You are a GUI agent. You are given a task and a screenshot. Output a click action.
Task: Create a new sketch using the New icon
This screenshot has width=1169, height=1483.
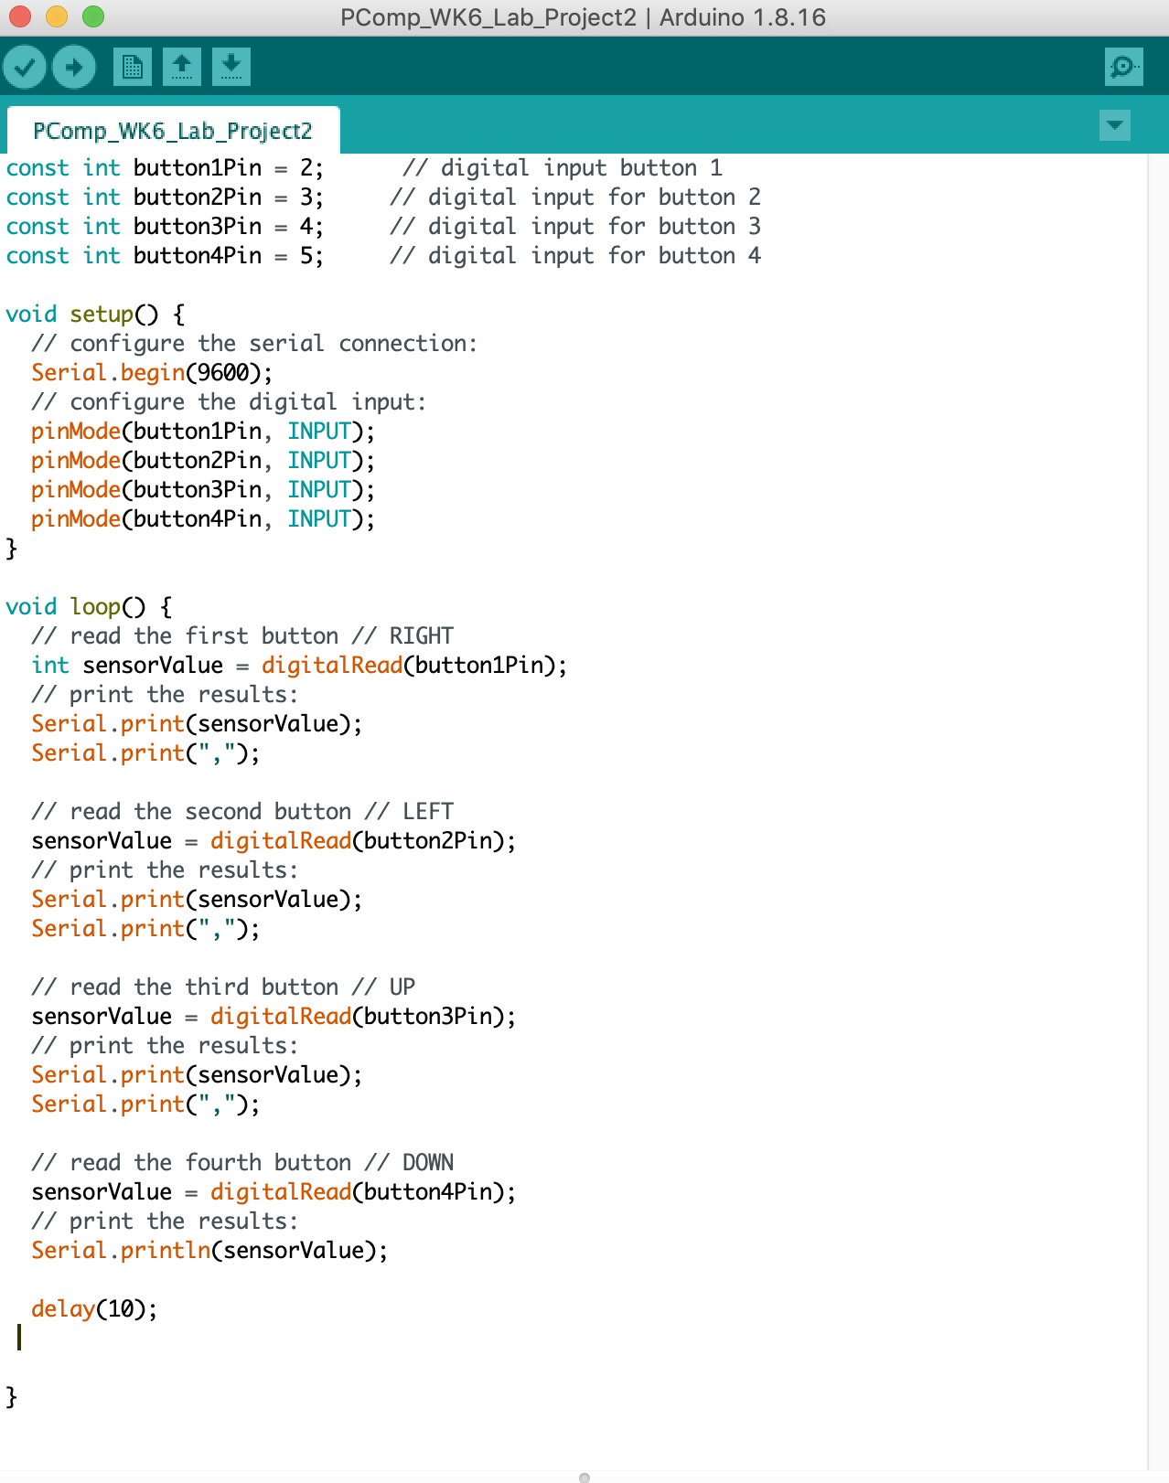click(133, 67)
